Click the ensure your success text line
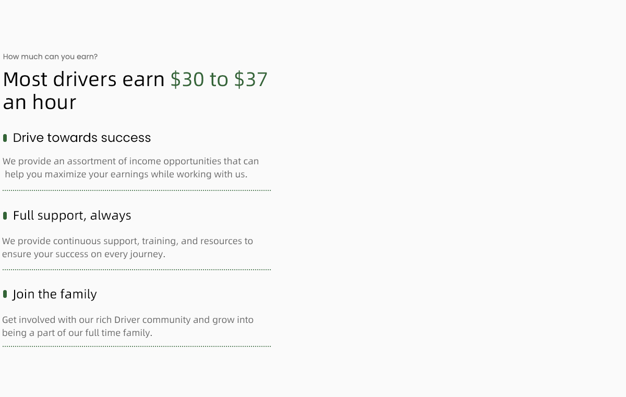 (83, 254)
